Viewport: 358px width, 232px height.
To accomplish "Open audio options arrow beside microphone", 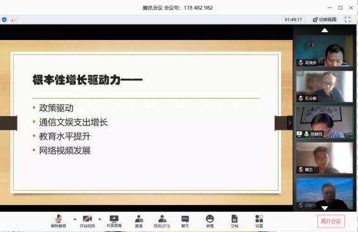I will tap(75, 219).
